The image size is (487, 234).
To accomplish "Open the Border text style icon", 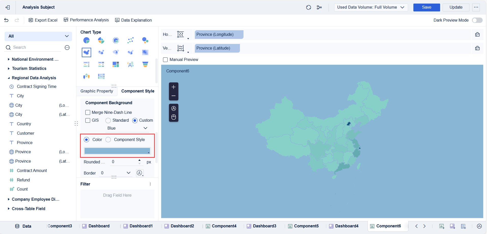I will 140,173.
